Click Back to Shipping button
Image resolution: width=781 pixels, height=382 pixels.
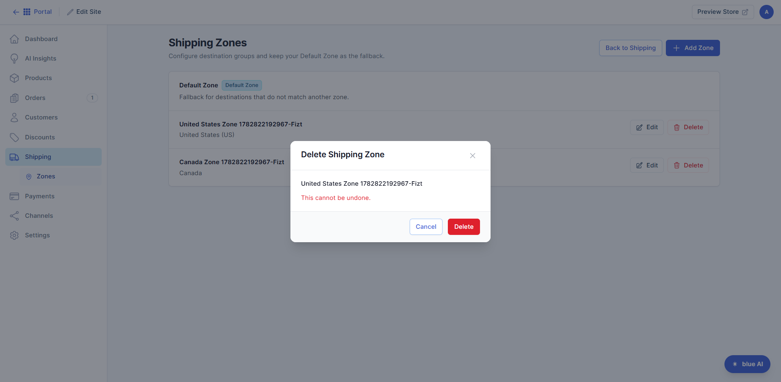point(630,48)
